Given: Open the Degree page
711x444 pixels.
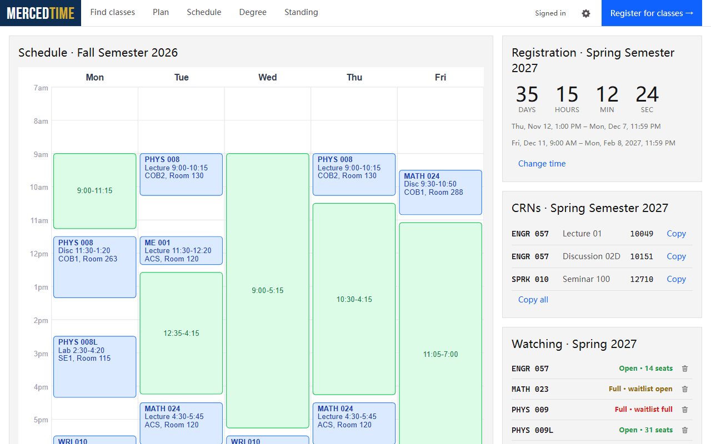Looking at the screenshot, I should point(253,12).
